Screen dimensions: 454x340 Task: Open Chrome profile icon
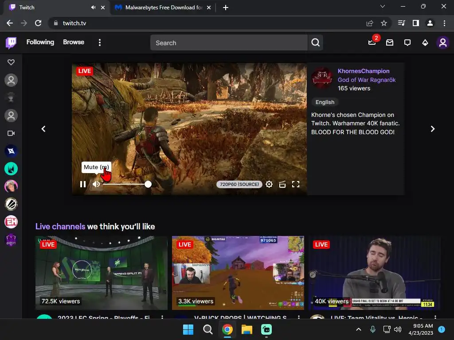(x=430, y=23)
